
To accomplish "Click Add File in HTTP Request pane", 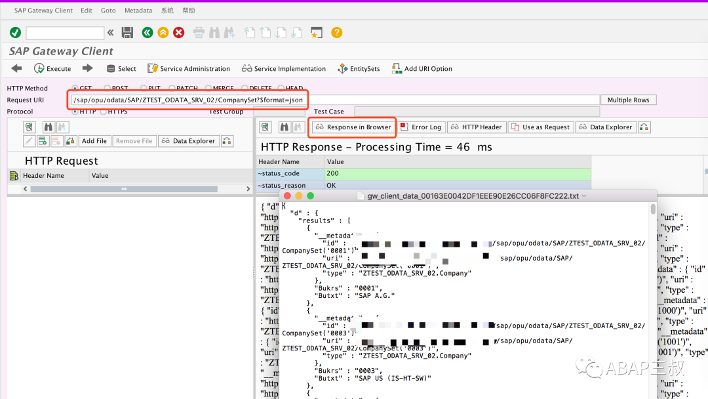I will [94, 141].
